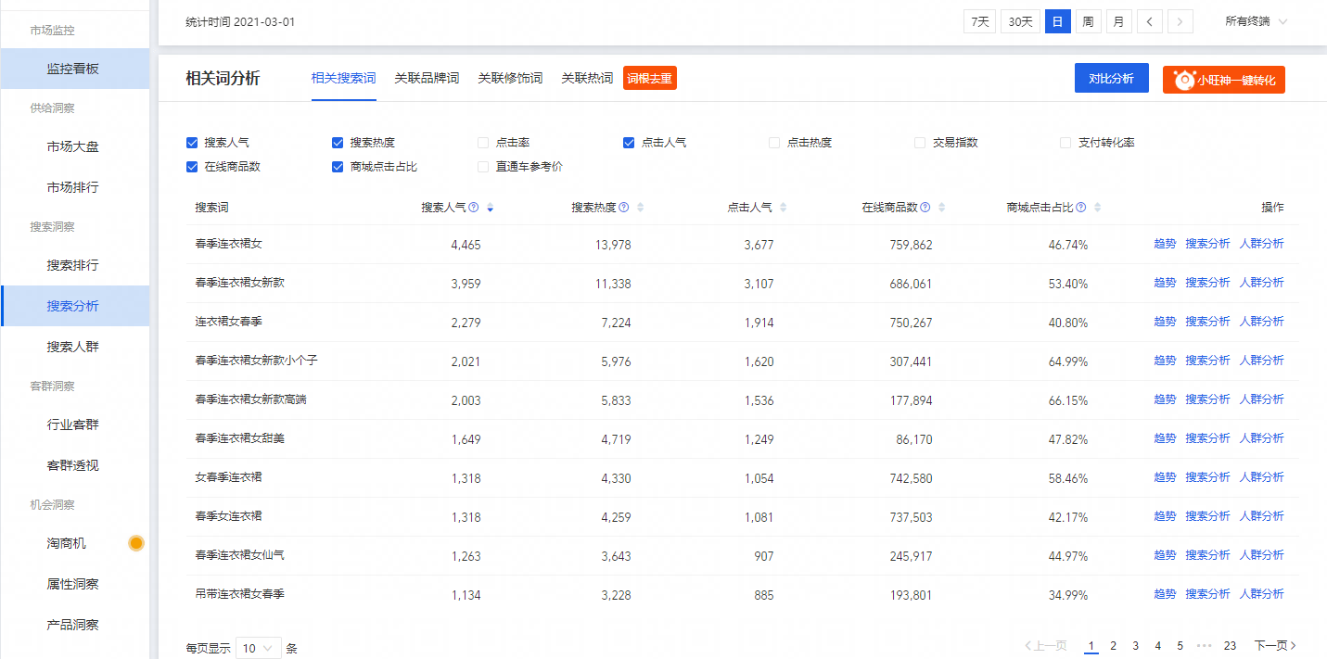Screen dimensions: 1327x659
Task: Open 行业客群 in the sidebar
Action: (74, 425)
